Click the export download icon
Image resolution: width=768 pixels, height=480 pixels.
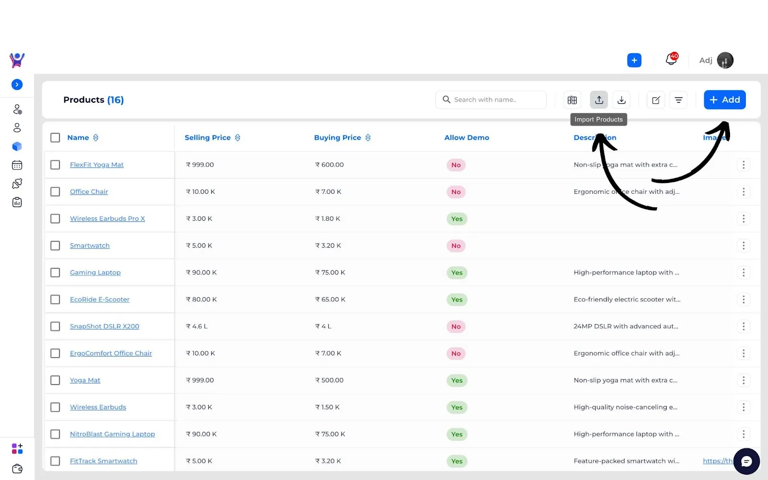[x=622, y=100]
